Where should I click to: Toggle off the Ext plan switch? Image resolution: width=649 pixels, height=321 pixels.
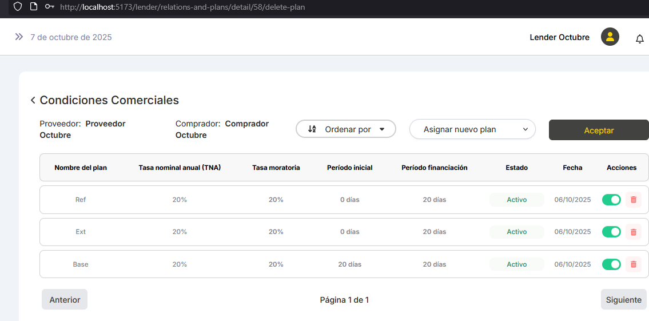pos(611,232)
